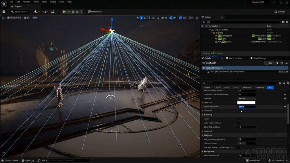290x163 pixels.
Task: Collapse the Map_02 (Editor) tree node
Action: coord(210,30)
